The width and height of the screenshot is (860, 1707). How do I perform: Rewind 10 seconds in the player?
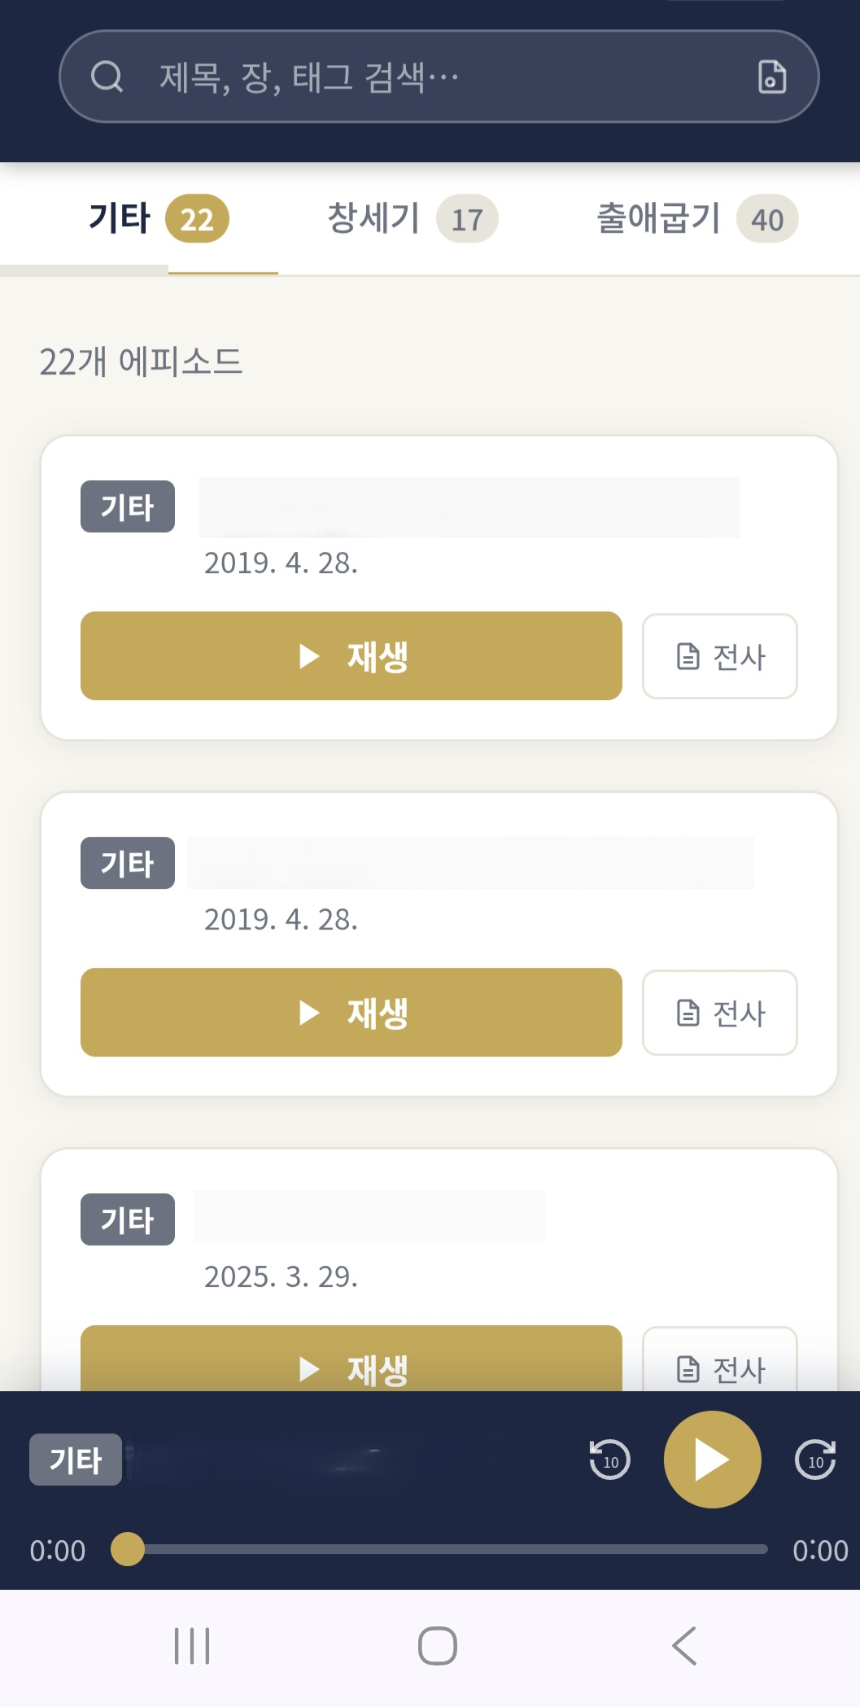[x=609, y=1459]
